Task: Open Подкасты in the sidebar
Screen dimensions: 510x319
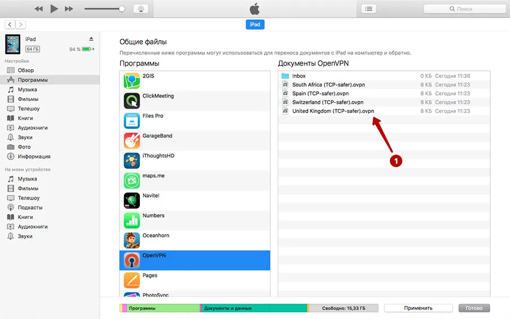Action: pos(30,207)
